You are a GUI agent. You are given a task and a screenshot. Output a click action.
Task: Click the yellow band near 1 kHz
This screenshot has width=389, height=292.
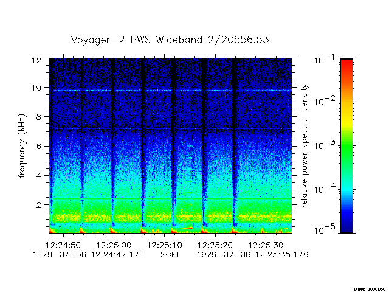pyautogui.click(x=170, y=218)
